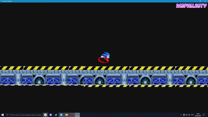Screen dimensions: 208x117
Task: Expand hidden system tray icons
Action: point(181,115)
